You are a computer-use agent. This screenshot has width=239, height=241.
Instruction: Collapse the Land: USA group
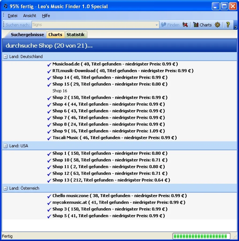[5, 146]
